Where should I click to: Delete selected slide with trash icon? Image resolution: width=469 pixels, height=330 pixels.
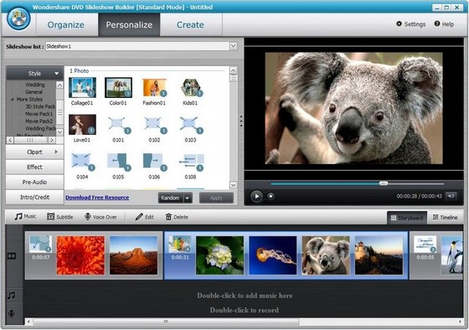coord(168,217)
